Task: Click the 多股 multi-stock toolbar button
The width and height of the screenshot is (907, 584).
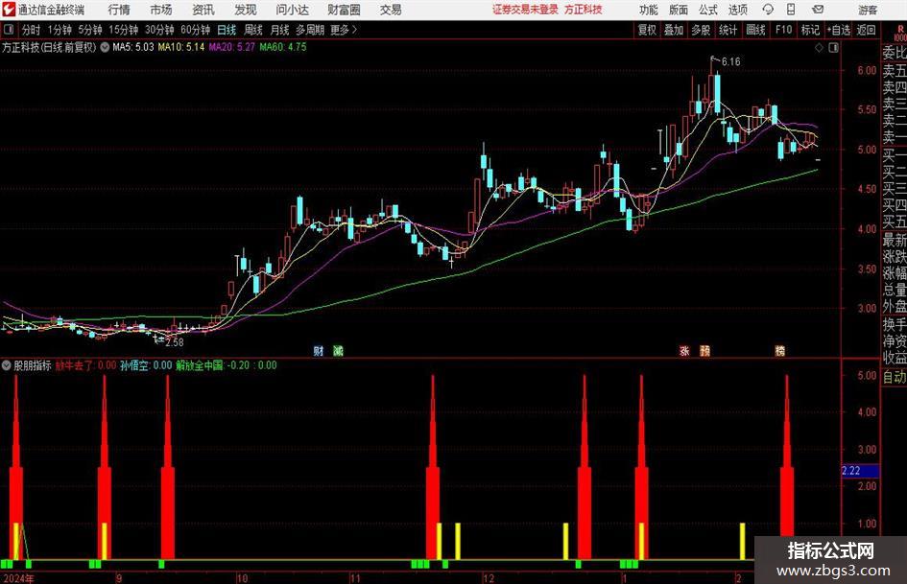Action: [701, 30]
